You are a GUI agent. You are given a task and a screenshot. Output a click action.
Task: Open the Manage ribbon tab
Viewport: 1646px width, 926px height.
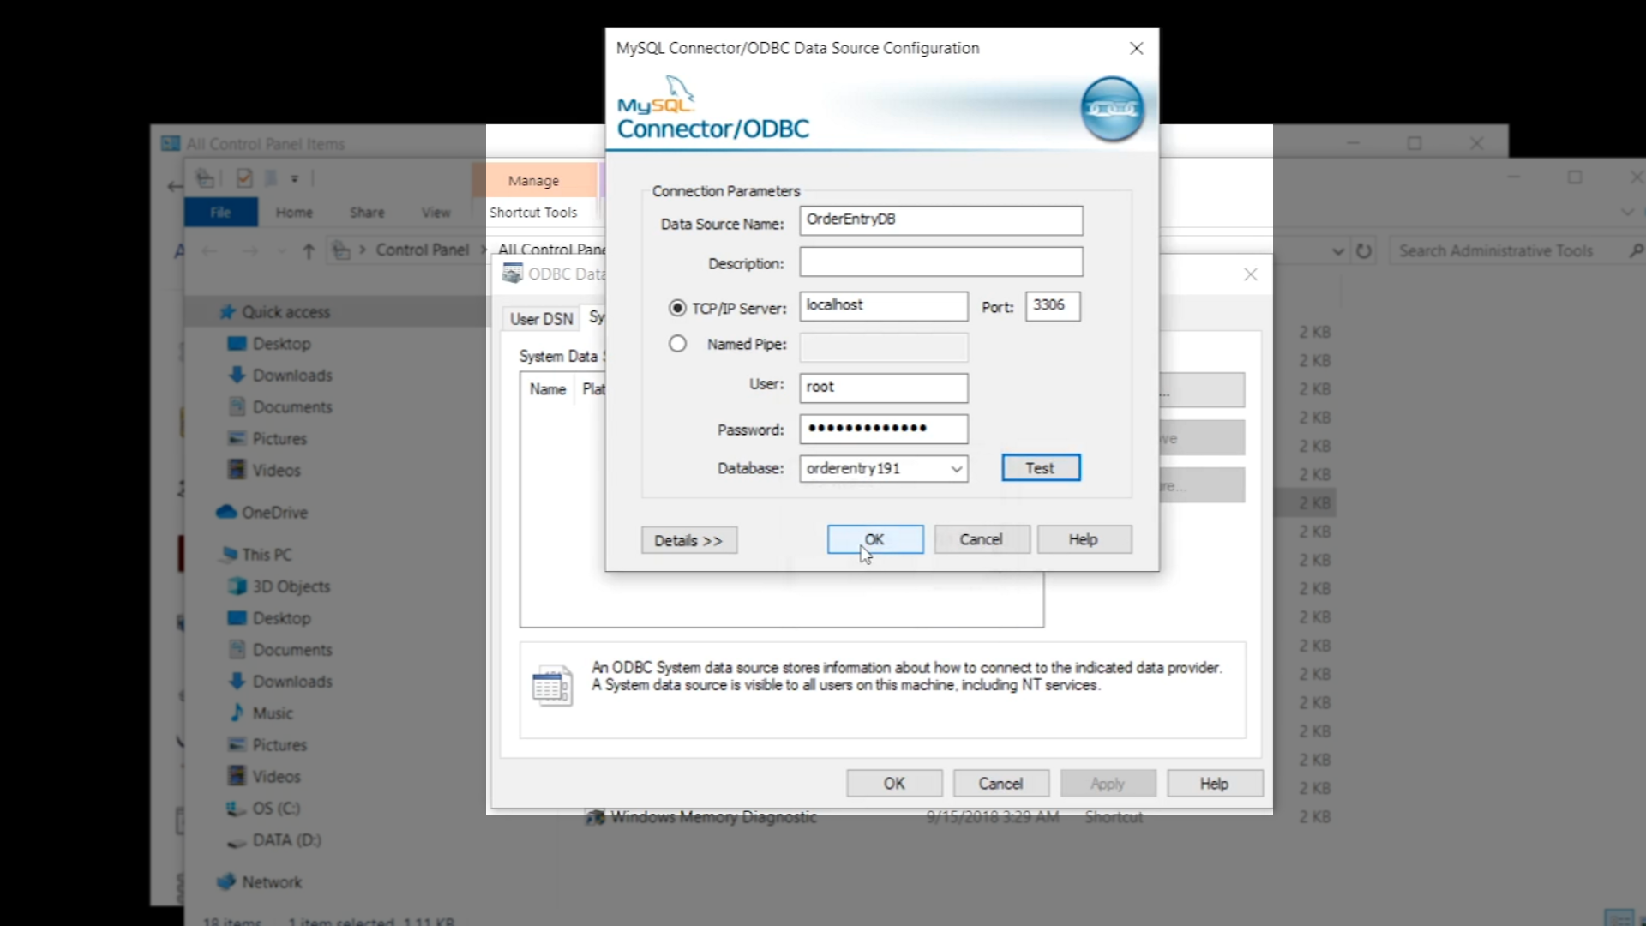[533, 181]
